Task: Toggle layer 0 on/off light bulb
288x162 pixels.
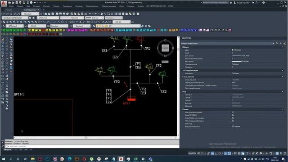Action: 98,26
